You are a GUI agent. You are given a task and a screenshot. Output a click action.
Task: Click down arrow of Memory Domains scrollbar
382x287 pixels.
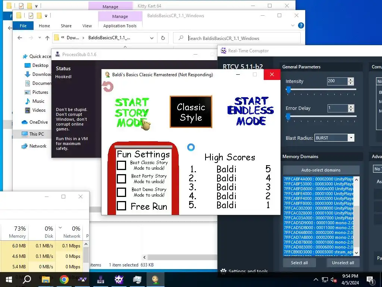pyautogui.click(x=356, y=253)
